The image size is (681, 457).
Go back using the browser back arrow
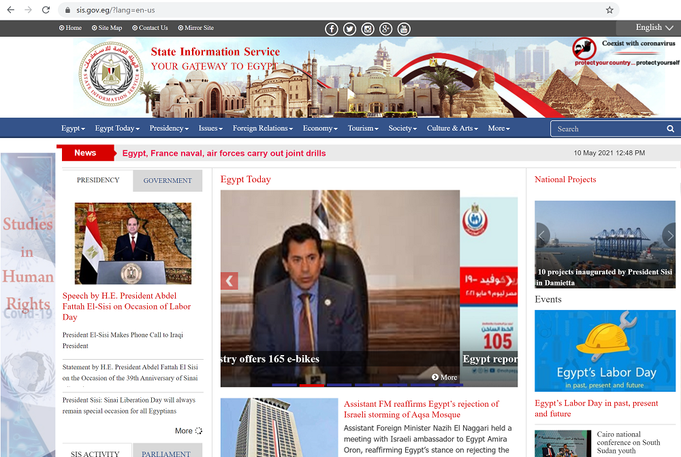(10, 10)
